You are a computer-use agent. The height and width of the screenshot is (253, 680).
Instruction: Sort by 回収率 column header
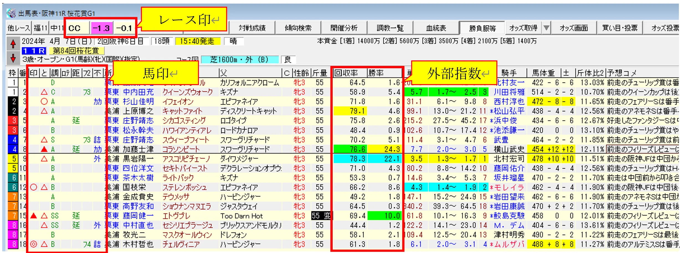[350, 73]
